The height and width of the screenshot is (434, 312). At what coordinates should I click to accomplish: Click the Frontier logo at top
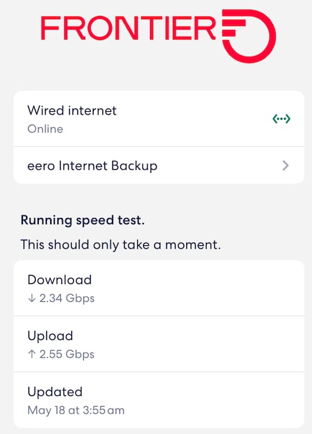pos(158,36)
